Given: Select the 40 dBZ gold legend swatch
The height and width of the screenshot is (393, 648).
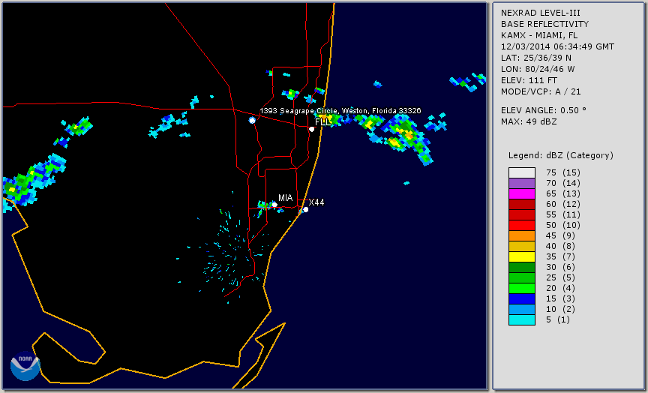Looking at the screenshot, I should tap(521, 246).
